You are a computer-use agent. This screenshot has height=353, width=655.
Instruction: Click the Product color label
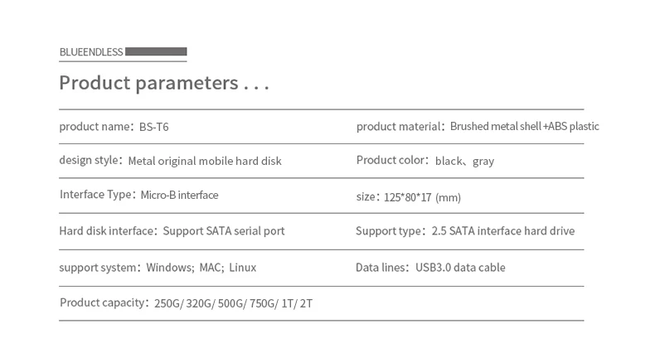(x=391, y=161)
